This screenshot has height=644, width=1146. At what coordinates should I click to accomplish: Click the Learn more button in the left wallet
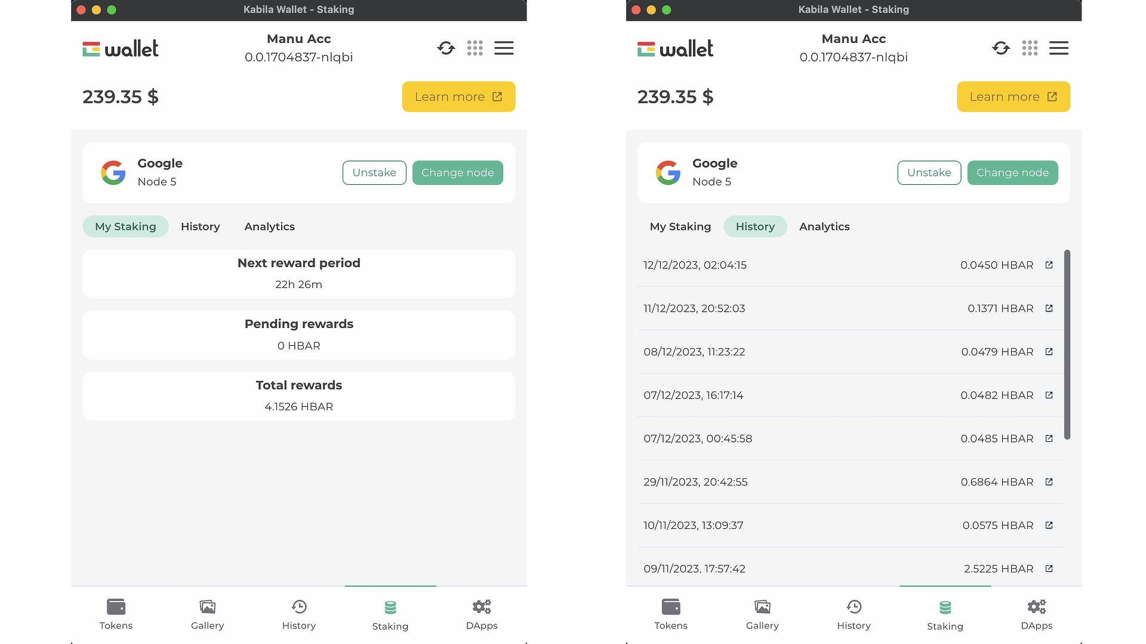[458, 97]
